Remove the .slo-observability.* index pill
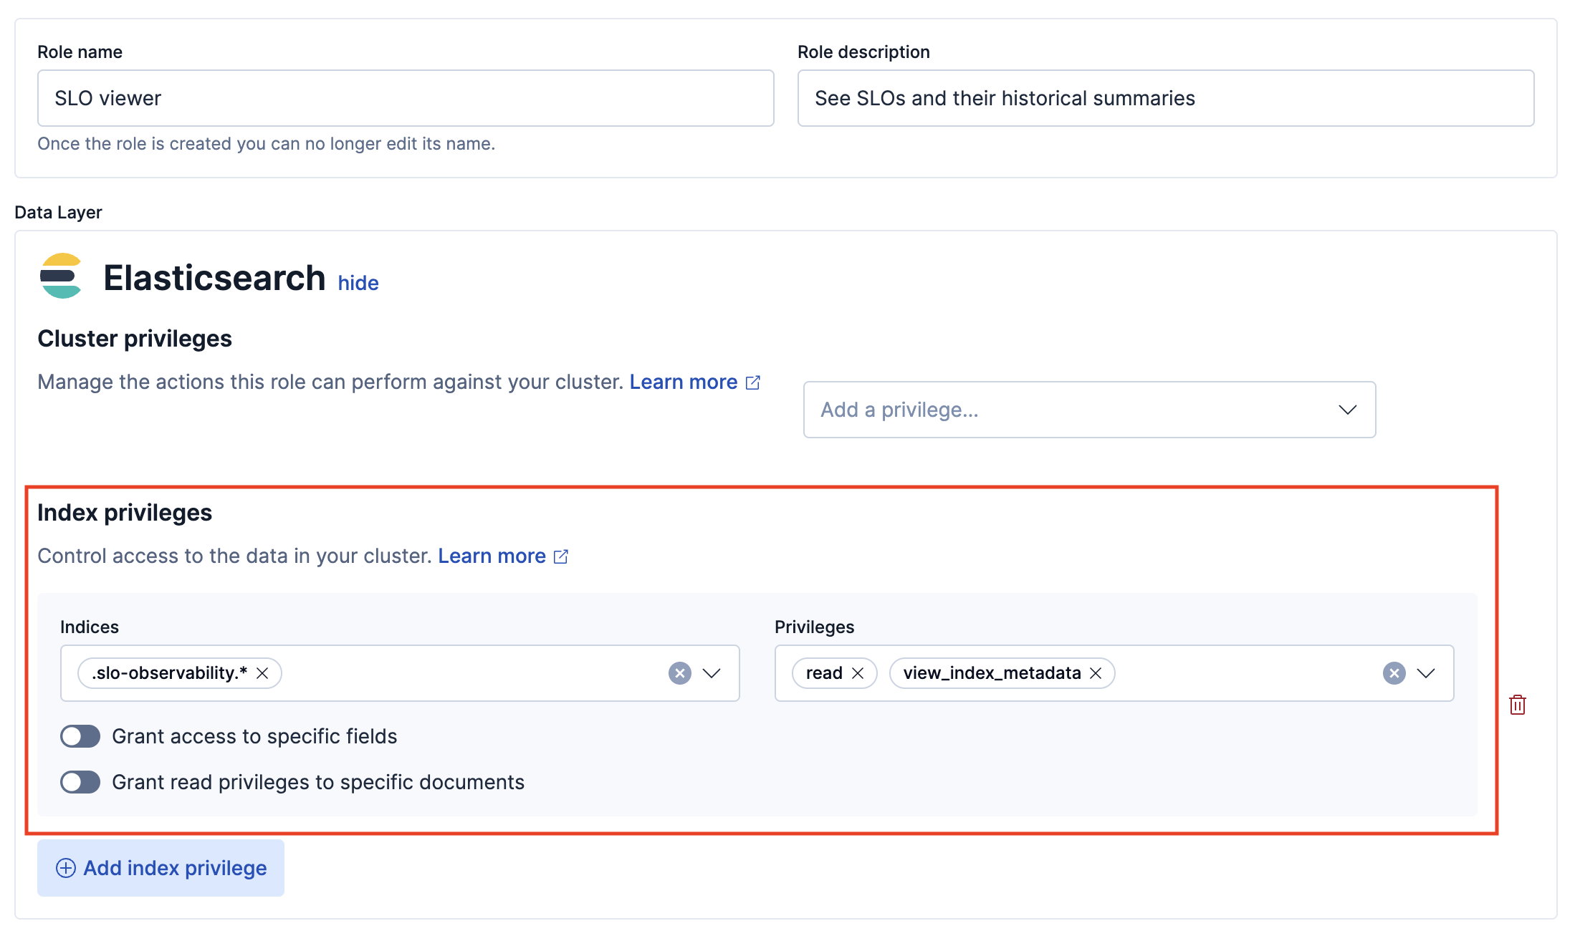The image size is (1575, 931). coord(262,673)
